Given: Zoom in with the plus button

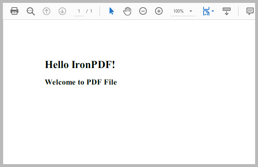Looking at the screenshot, I should [x=159, y=11].
